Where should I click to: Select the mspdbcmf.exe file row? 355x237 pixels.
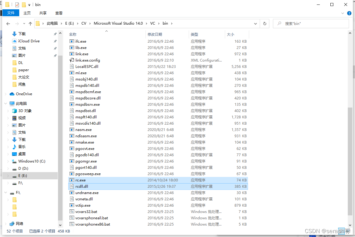[x=158, y=92]
